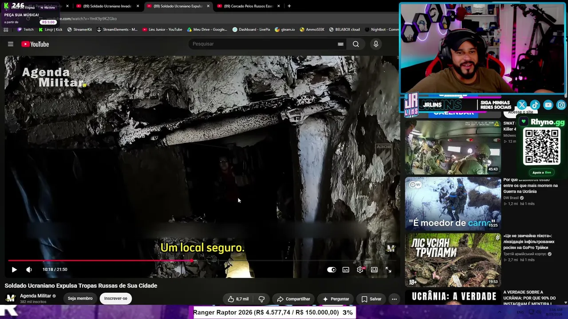This screenshot has width=568, height=319.
Task: Open the gleam.io bookmark
Action: (285, 30)
